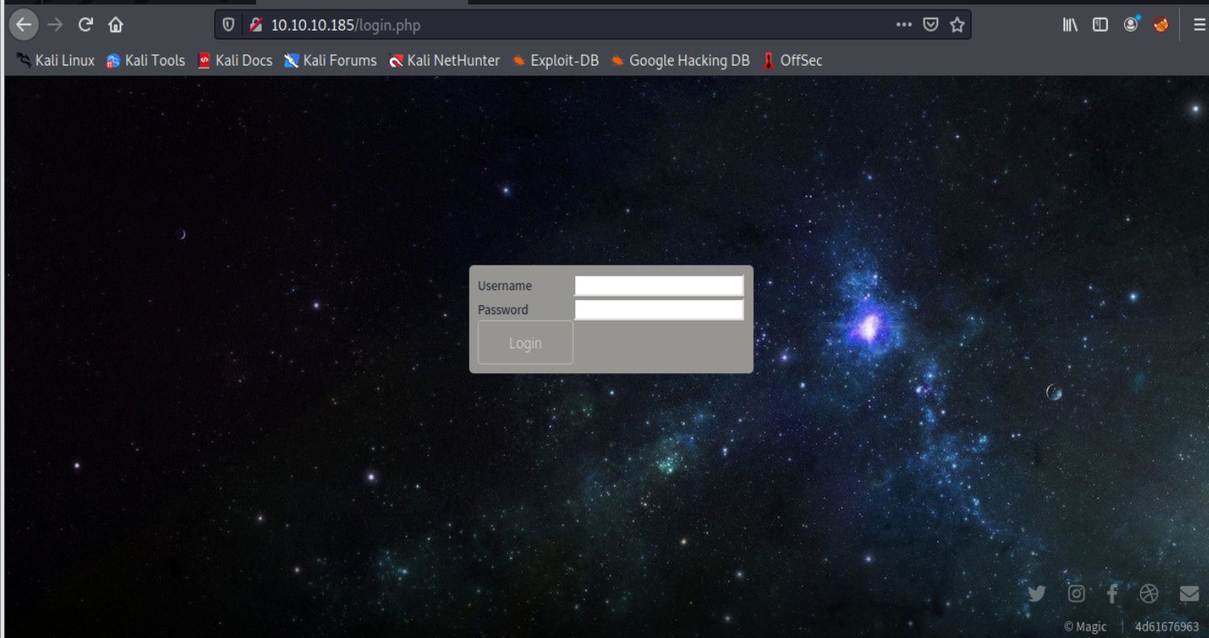Viewport: 1209px width, 638px height.
Task: Open the Exploit-DB bookmark
Action: (x=555, y=61)
